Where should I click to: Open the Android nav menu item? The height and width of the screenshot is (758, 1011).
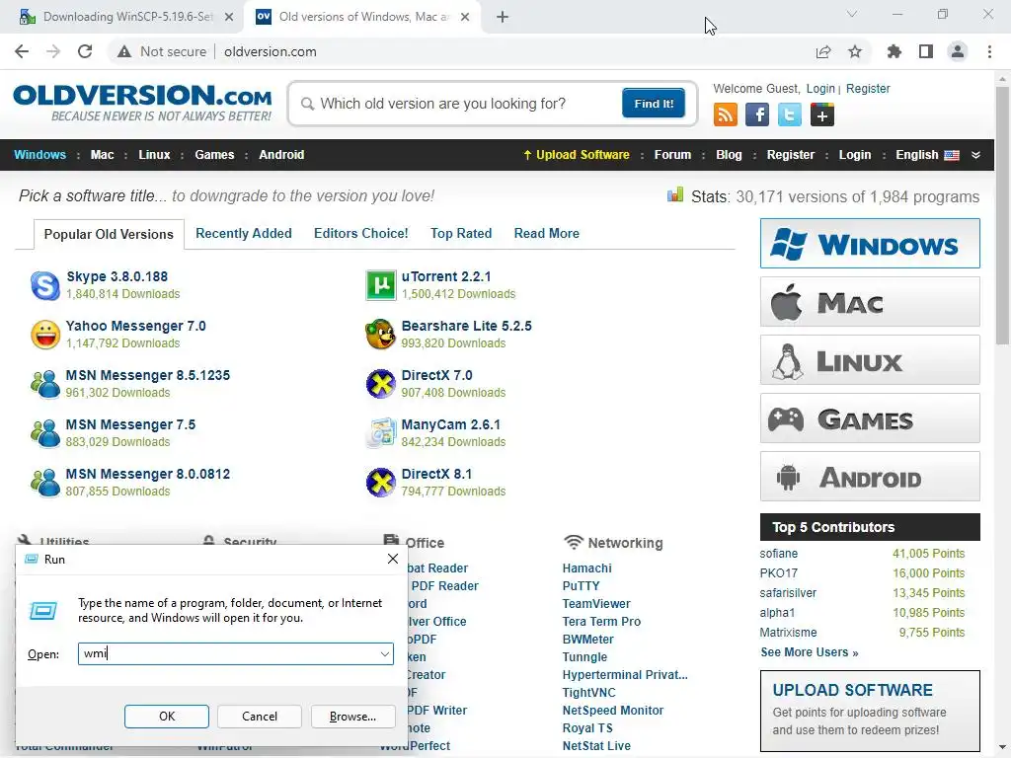pyautogui.click(x=281, y=155)
